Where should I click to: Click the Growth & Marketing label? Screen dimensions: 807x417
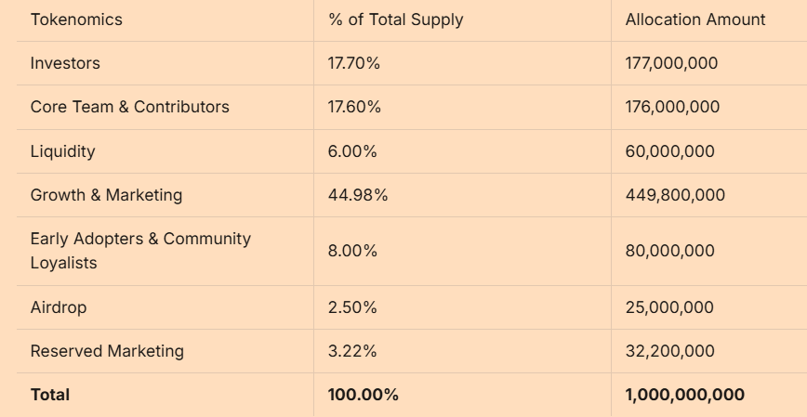coord(106,195)
